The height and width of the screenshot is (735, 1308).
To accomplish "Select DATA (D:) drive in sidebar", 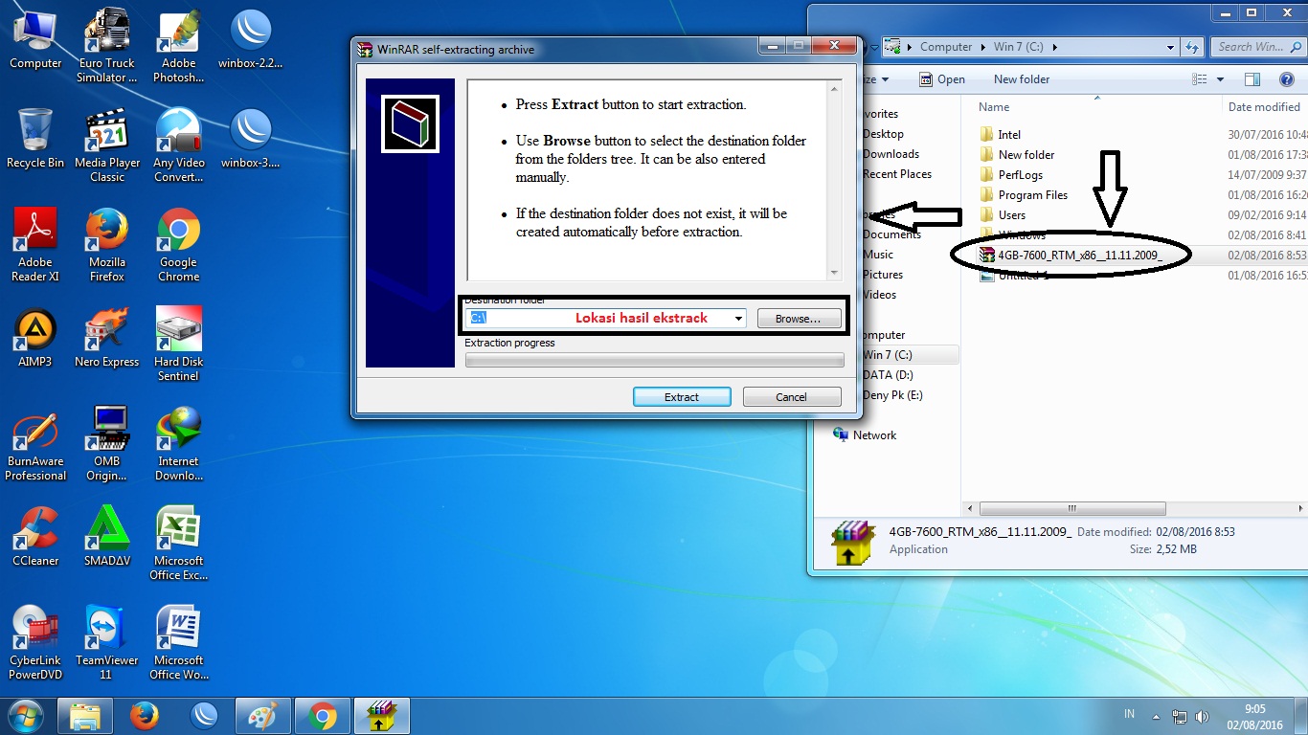I will click(x=887, y=375).
